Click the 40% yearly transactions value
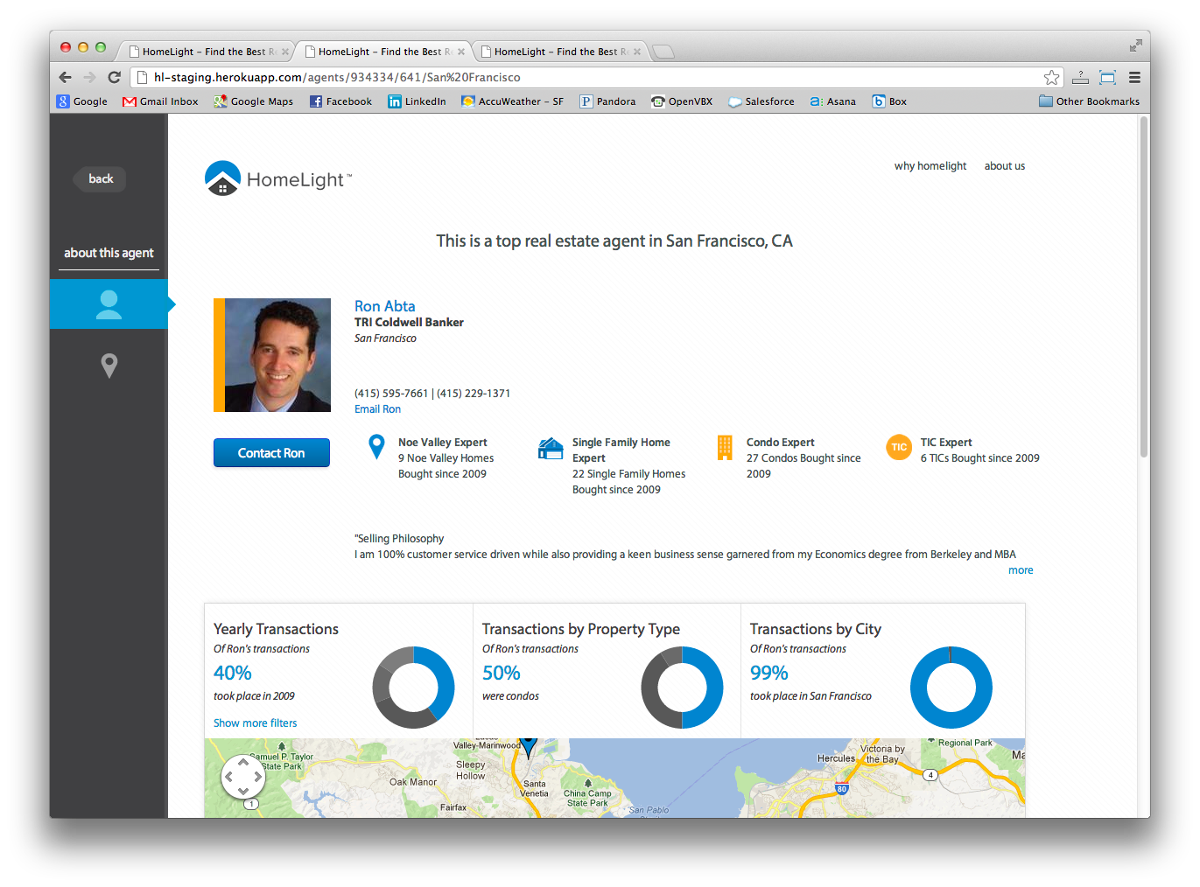Screen dimensions: 1200x887 click(x=233, y=673)
